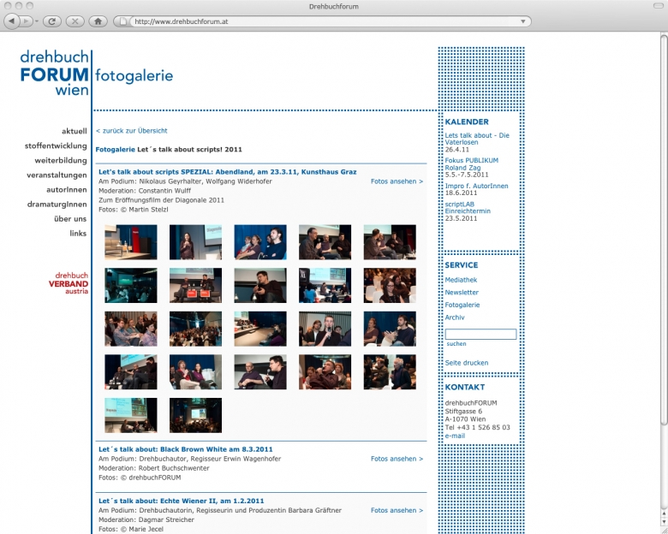668x534 pixels.
Task: Click the browser forward button
Action: pos(27,21)
